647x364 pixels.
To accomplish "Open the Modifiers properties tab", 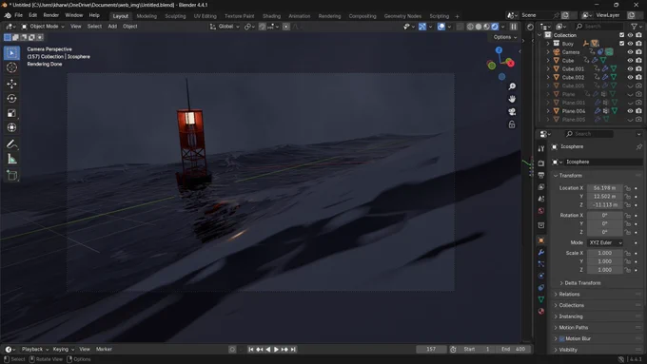I will click(541, 252).
